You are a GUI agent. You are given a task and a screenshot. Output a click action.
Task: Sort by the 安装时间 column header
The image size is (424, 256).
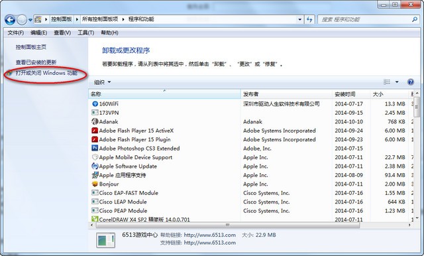(351, 94)
